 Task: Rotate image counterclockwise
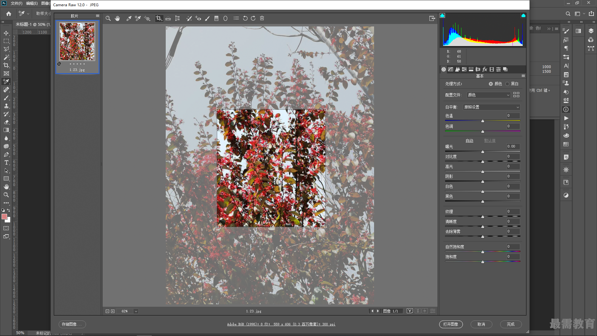tap(245, 18)
